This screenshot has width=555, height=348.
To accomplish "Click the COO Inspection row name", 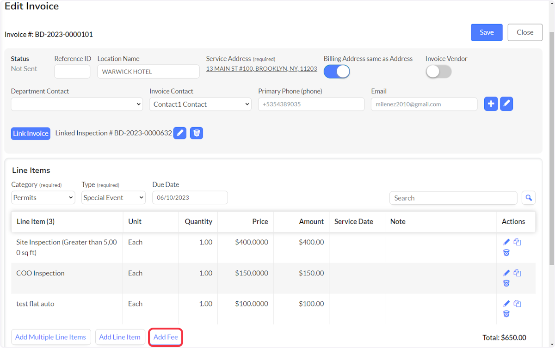I will point(40,273).
